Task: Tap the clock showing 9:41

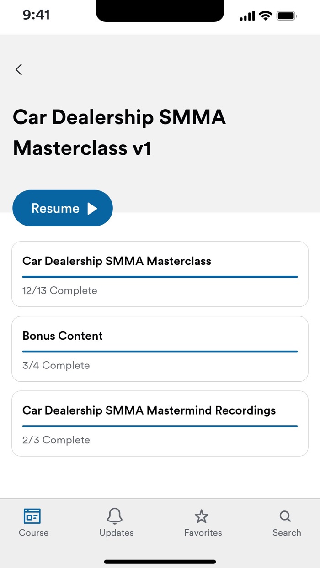Action: pos(35,15)
